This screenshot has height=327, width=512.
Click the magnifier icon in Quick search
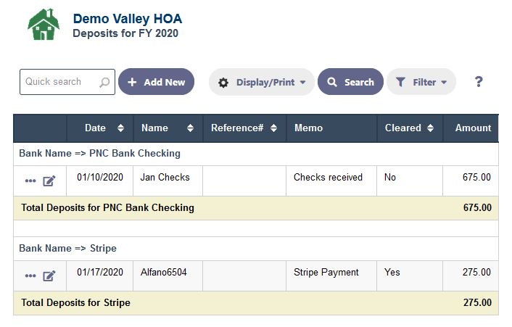pos(104,82)
